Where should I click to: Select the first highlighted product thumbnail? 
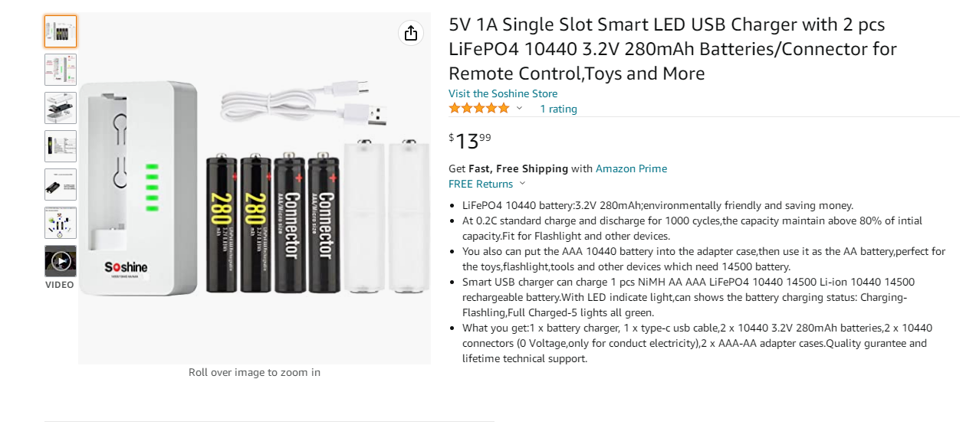61,31
